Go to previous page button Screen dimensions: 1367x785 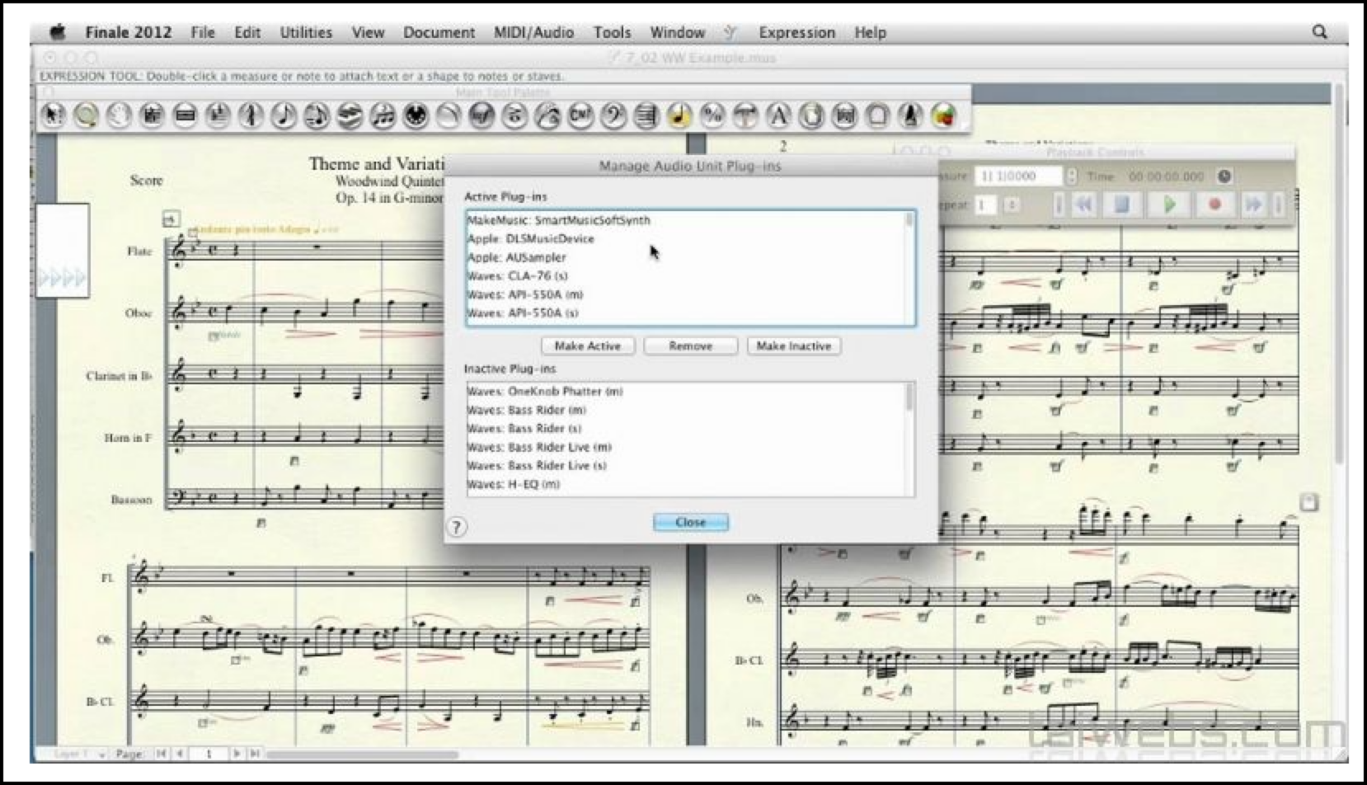click(x=180, y=754)
